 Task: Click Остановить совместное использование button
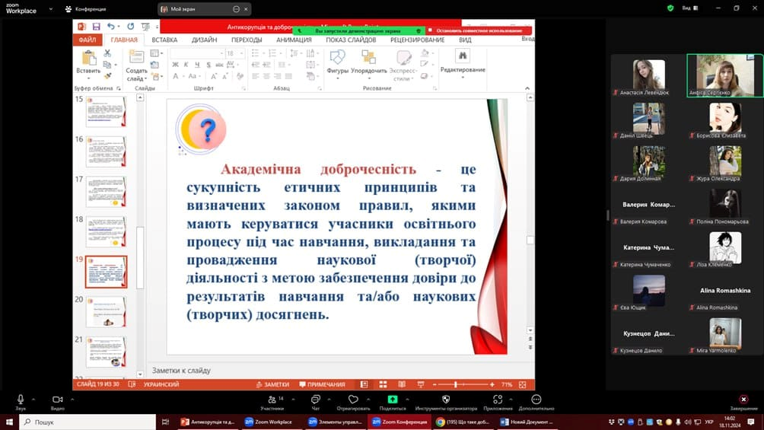pyautogui.click(x=478, y=31)
